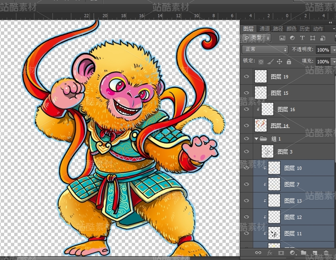Lock transparent pixels icon

pyautogui.click(x=261, y=62)
